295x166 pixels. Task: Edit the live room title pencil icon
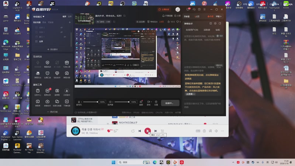tap(124, 16)
